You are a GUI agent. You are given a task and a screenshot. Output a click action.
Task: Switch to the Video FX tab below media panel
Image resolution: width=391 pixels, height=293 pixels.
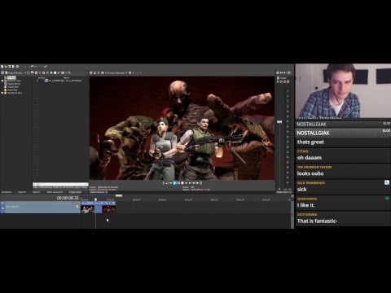22,192
